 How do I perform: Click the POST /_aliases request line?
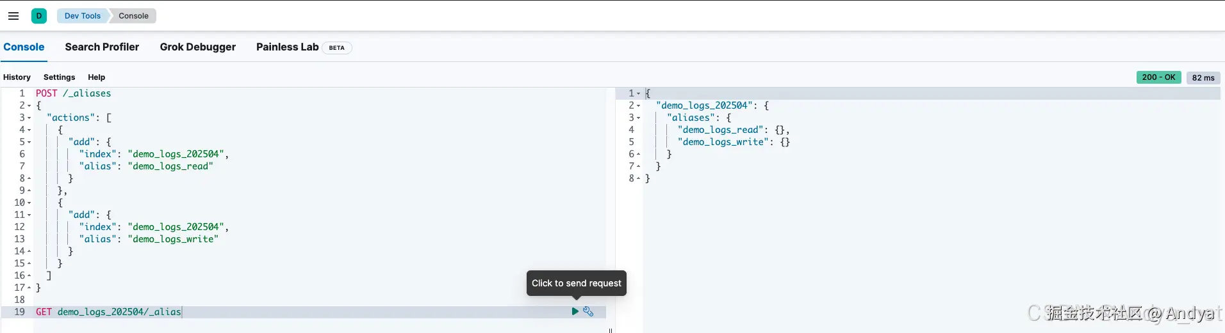(x=73, y=93)
